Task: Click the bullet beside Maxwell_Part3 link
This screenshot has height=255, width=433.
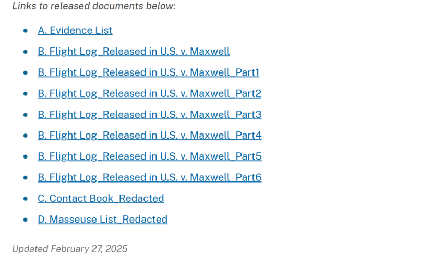Action: point(26,115)
